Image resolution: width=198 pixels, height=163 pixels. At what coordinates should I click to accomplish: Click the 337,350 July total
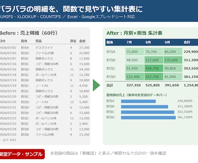pos(133,85)
